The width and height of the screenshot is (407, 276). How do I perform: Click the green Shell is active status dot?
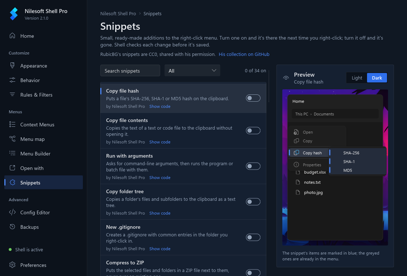pyautogui.click(x=10, y=249)
